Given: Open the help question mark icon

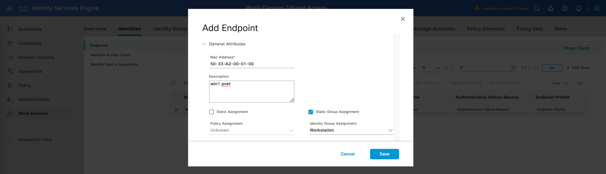Looking at the screenshot, I should point(565,8).
